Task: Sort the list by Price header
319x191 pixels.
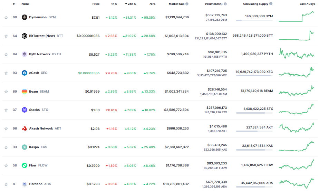Action: [x=96, y=4]
